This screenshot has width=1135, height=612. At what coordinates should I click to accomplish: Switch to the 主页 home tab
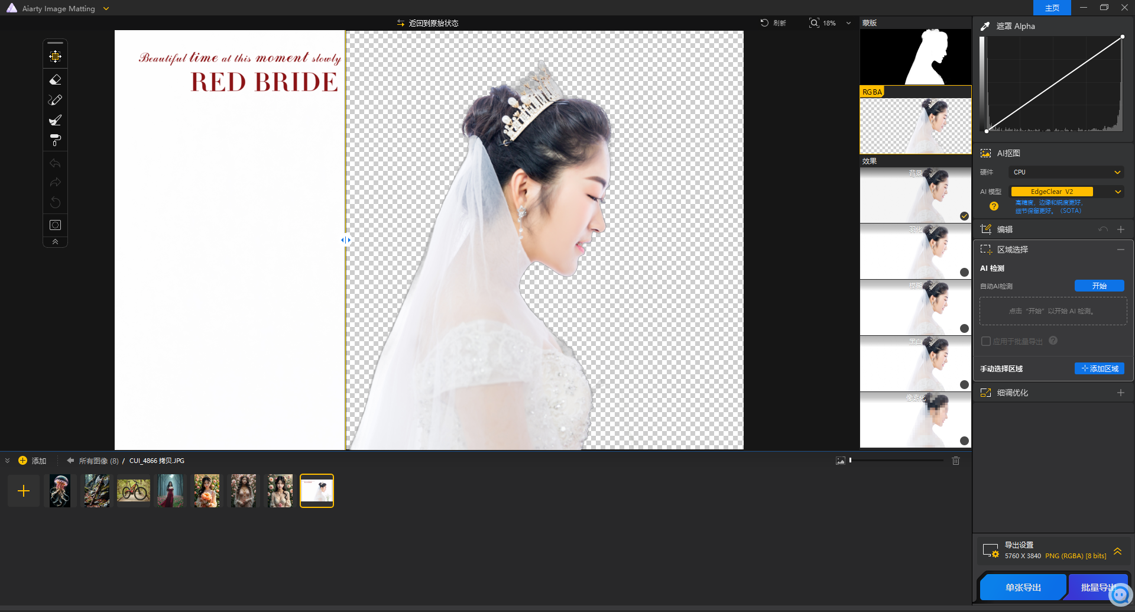[1052, 8]
